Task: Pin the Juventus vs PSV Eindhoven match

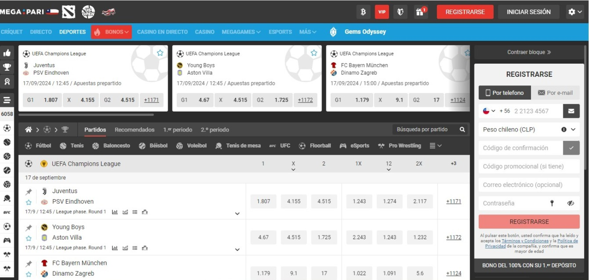Action: 29,192
